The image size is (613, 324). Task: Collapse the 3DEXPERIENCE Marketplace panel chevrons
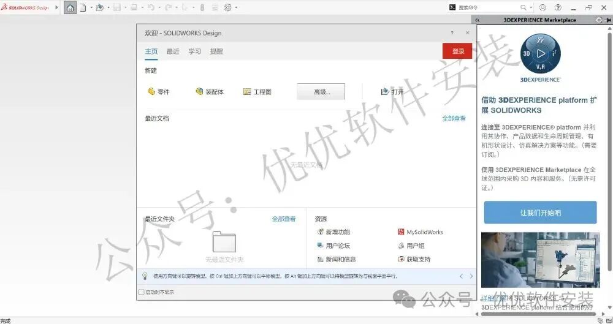[x=478, y=20]
